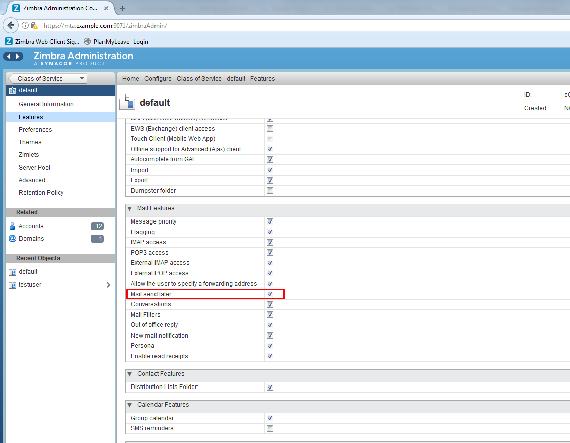Open General Information section
The image size is (570, 443).
point(46,104)
